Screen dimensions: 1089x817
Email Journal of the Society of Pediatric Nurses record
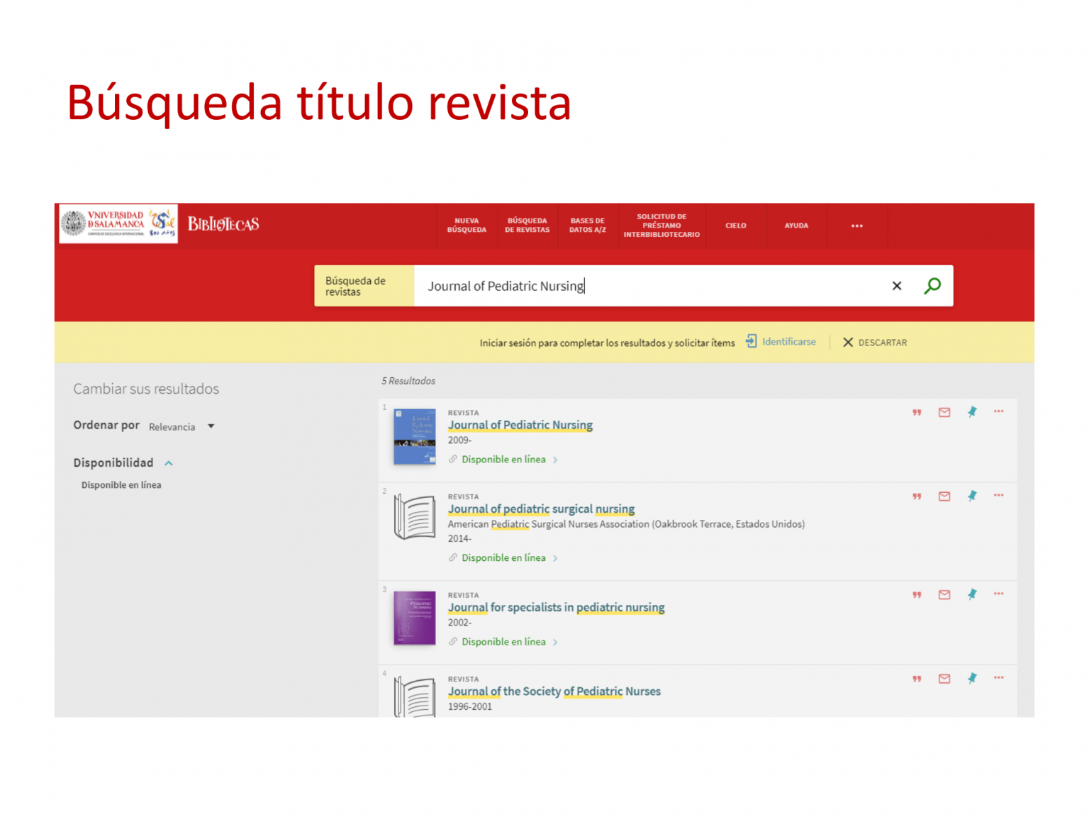[944, 679]
